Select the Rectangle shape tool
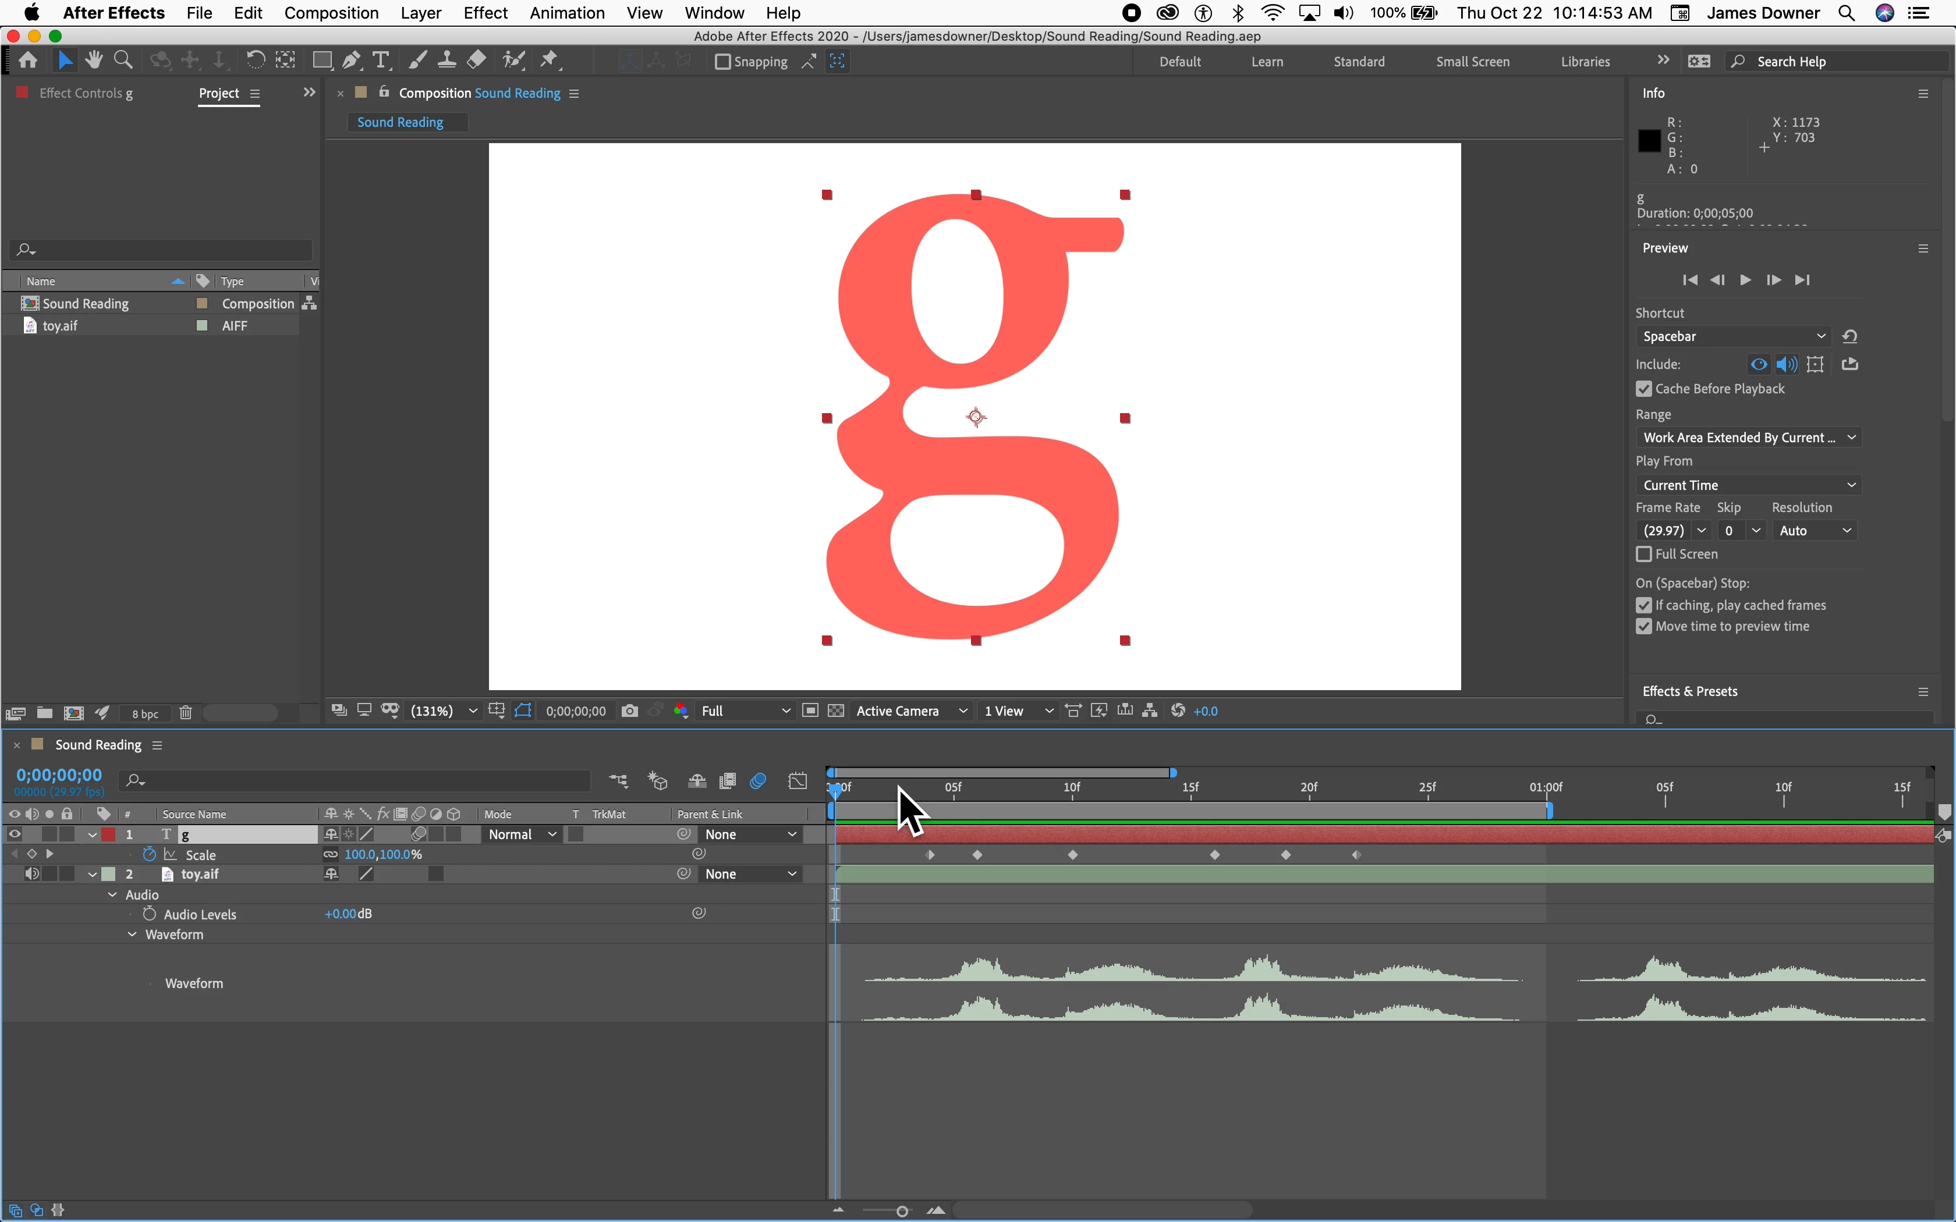This screenshot has height=1222, width=1956. (322, 60)
